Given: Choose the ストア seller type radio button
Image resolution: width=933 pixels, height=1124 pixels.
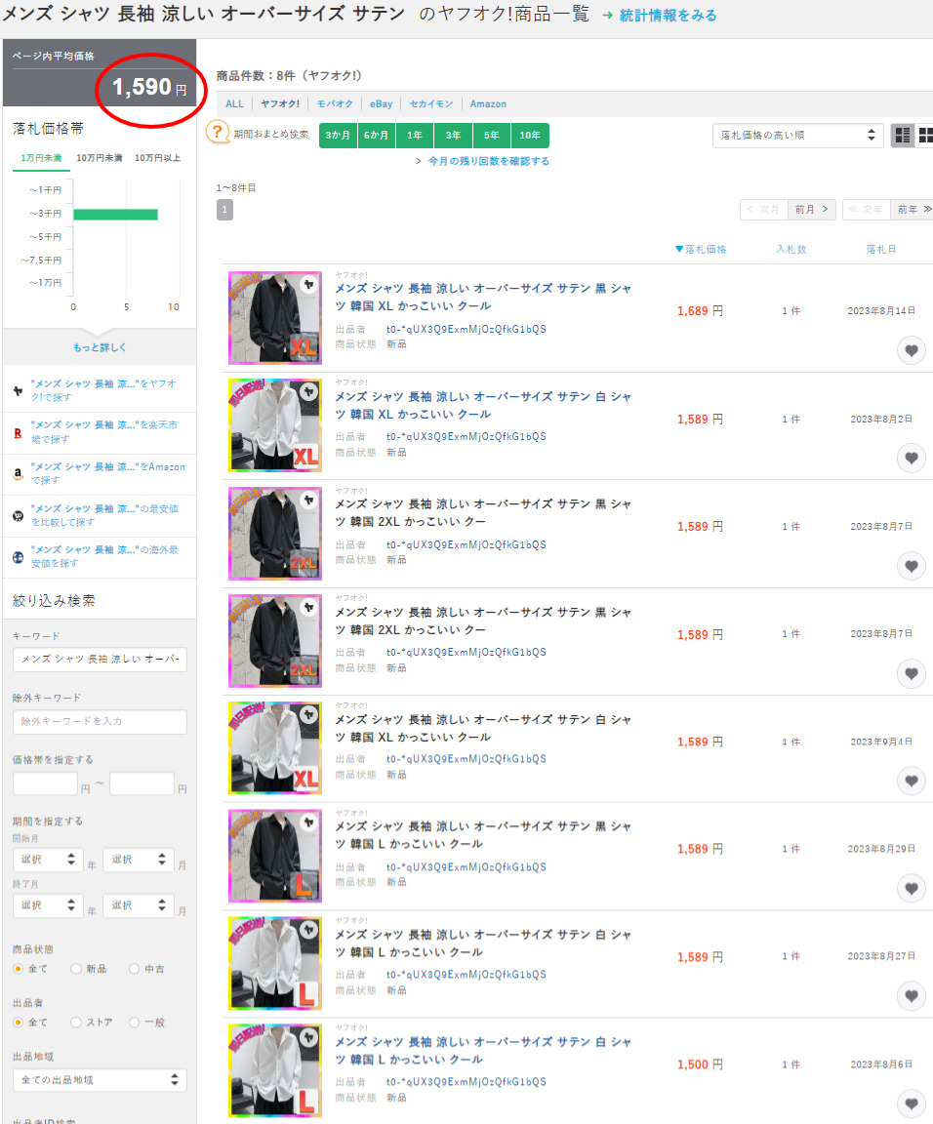Looking at the screenshot, I should click(x=76, y=1023).
